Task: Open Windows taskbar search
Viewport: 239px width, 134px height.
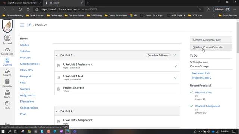Action: point(9,131)
